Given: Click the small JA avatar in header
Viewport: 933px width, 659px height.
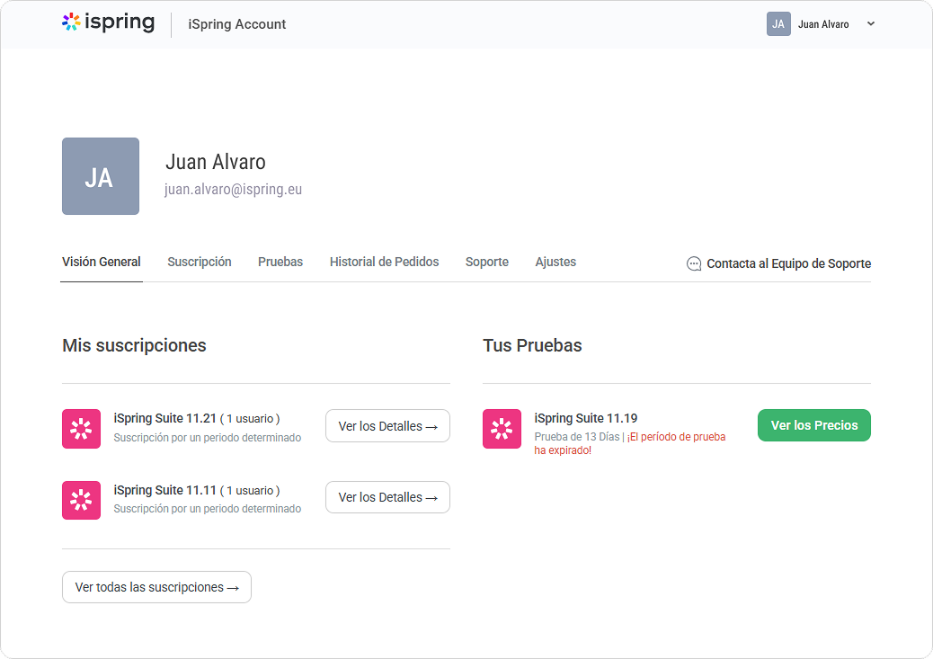Looking at the screenshot, I should click(x=778, y=24).
